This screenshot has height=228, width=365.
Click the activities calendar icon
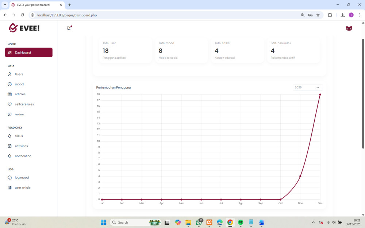(x=10, y=146)
